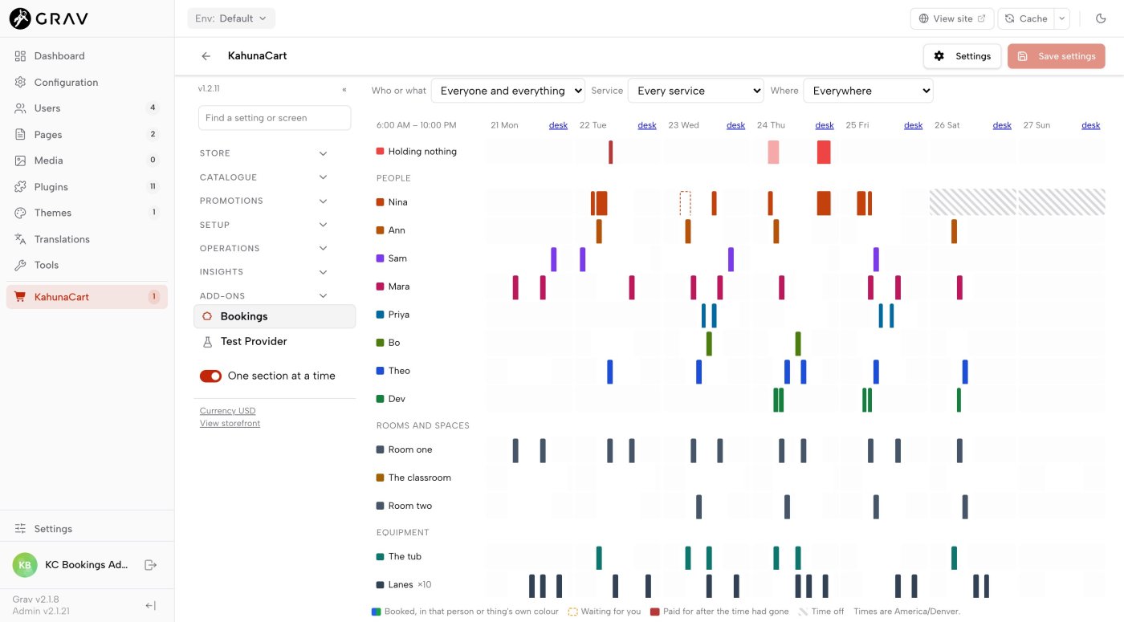The height and width of the screenshot is (622, 1124).
Task: Click Nina's dashed waiting booking on Wednesday
Action: 685,203
